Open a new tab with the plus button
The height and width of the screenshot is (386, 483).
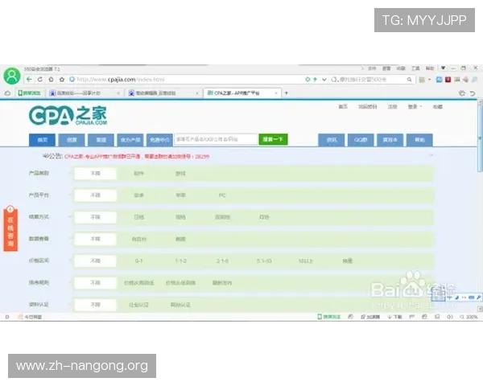(x=286, y=92)
